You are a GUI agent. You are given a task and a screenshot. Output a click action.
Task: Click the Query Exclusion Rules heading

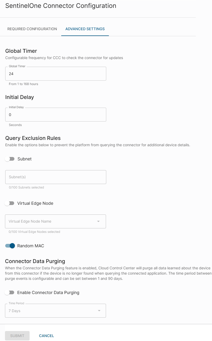click(x=33, y=138)
